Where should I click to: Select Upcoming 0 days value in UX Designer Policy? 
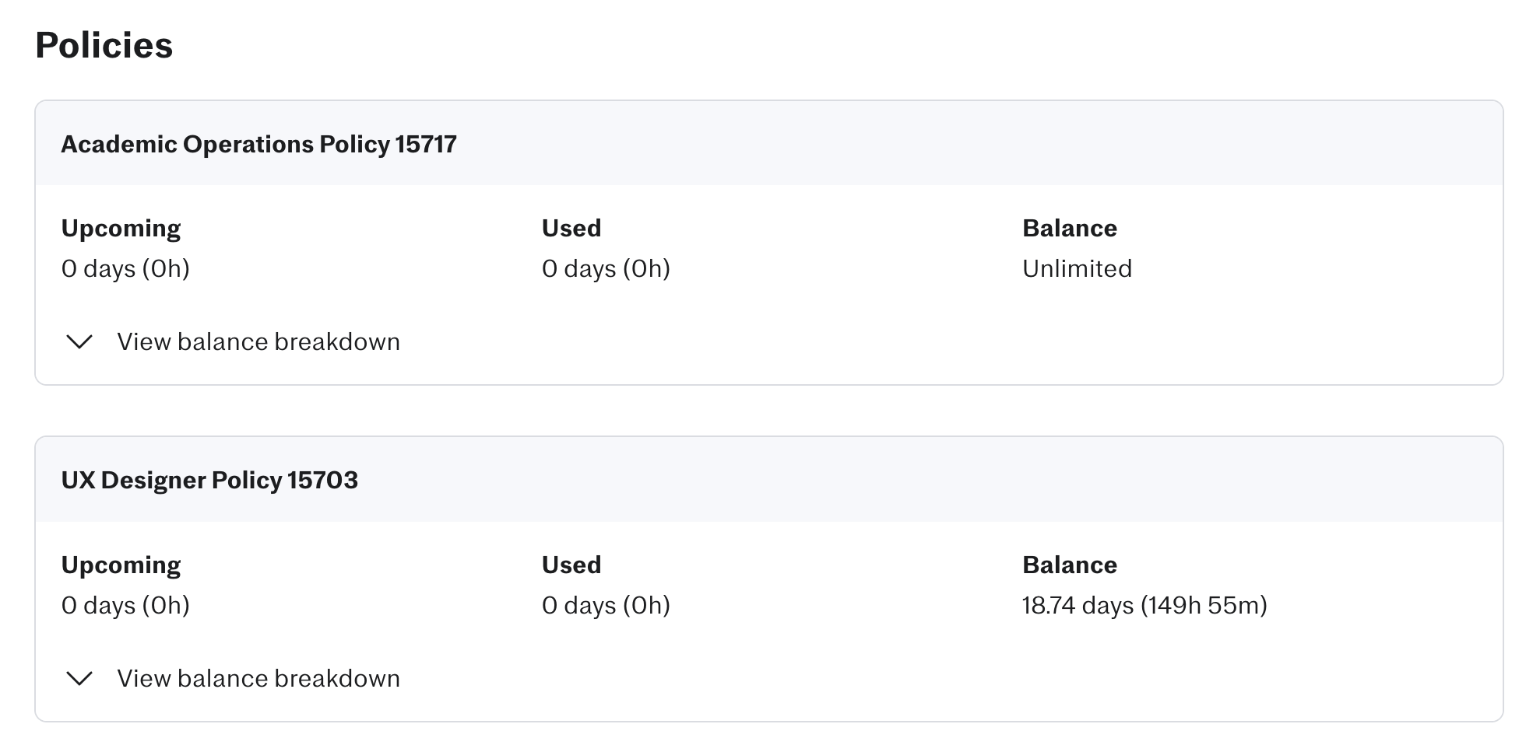125,606
